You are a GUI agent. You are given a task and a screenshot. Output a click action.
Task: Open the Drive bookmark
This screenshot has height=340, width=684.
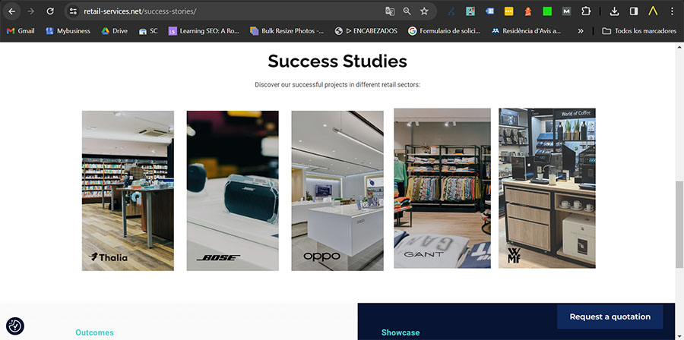(x=114, y=31)
